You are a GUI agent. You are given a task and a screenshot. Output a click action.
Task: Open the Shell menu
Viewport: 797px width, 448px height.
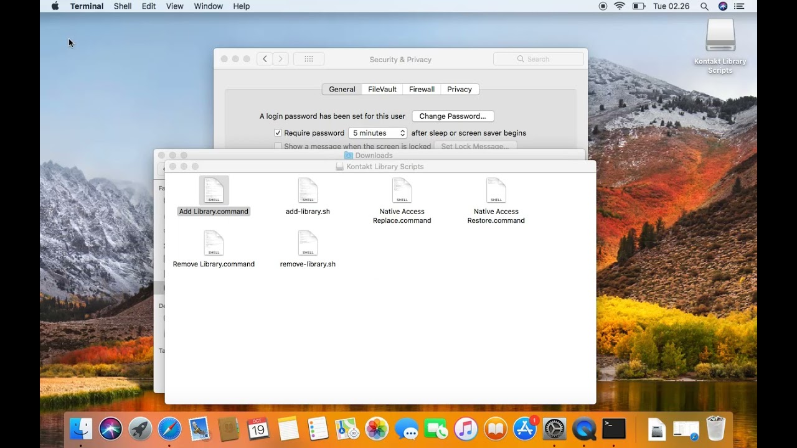(123, 6)
